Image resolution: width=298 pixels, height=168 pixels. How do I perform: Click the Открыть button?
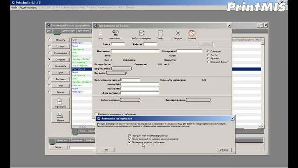coord(61,59)
